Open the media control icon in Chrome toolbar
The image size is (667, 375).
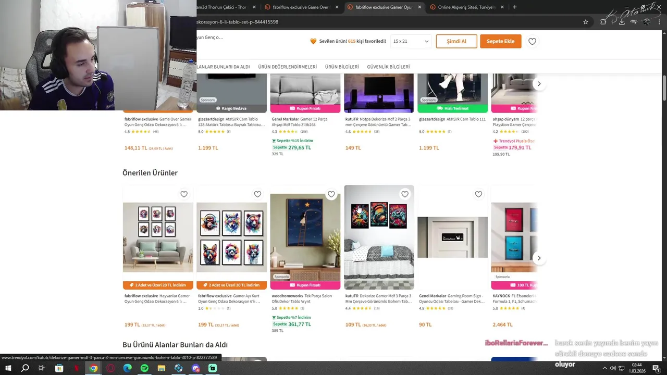pos(634,22)
